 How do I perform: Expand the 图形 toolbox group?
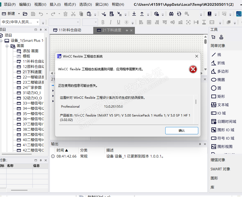click(x=214, y=178)
